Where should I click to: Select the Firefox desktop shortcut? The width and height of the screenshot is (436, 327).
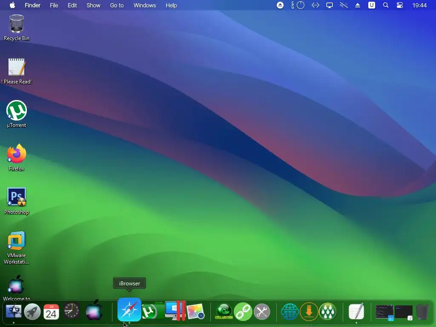coord(17,158)
